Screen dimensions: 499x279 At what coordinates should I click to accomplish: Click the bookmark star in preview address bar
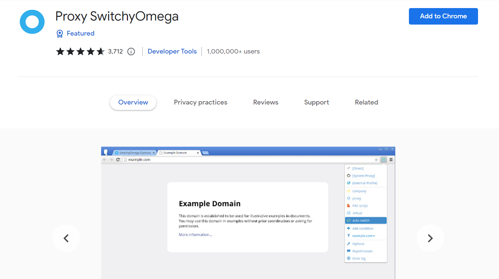click(x=376, y=159)
